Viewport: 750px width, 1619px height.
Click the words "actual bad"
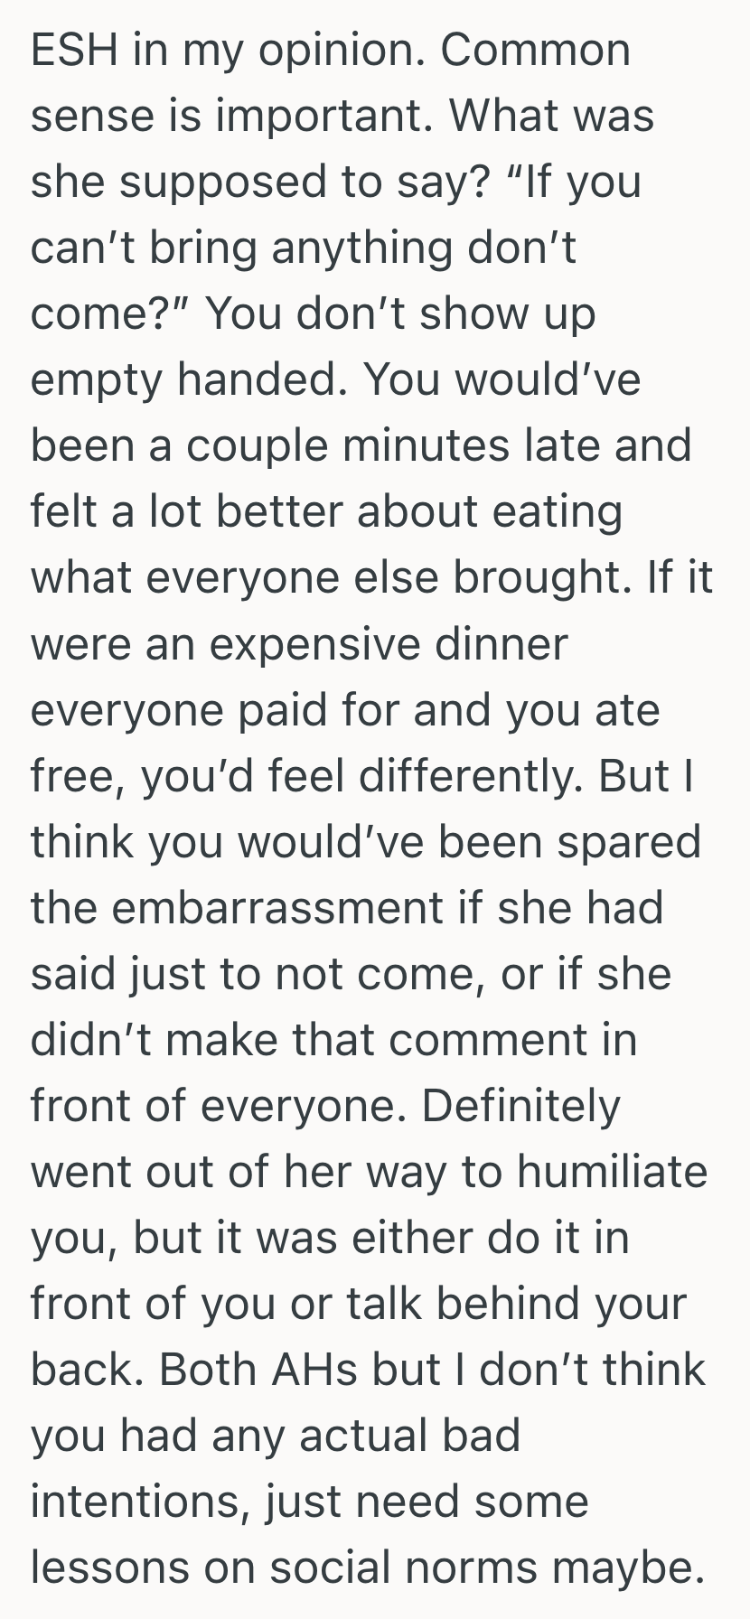pyautogui.click(x=409, y=1435)
